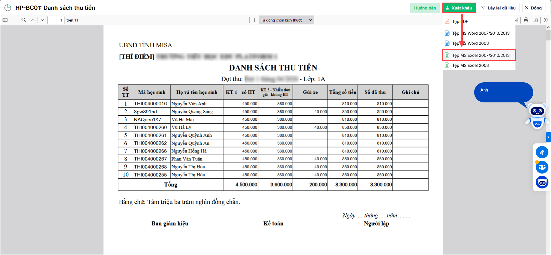Click the blue 'Anh' chat speech bubble
The image size is (551, 255).
(503, 92)
